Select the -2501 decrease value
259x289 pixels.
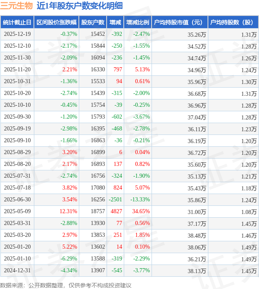tap(116, 200)
